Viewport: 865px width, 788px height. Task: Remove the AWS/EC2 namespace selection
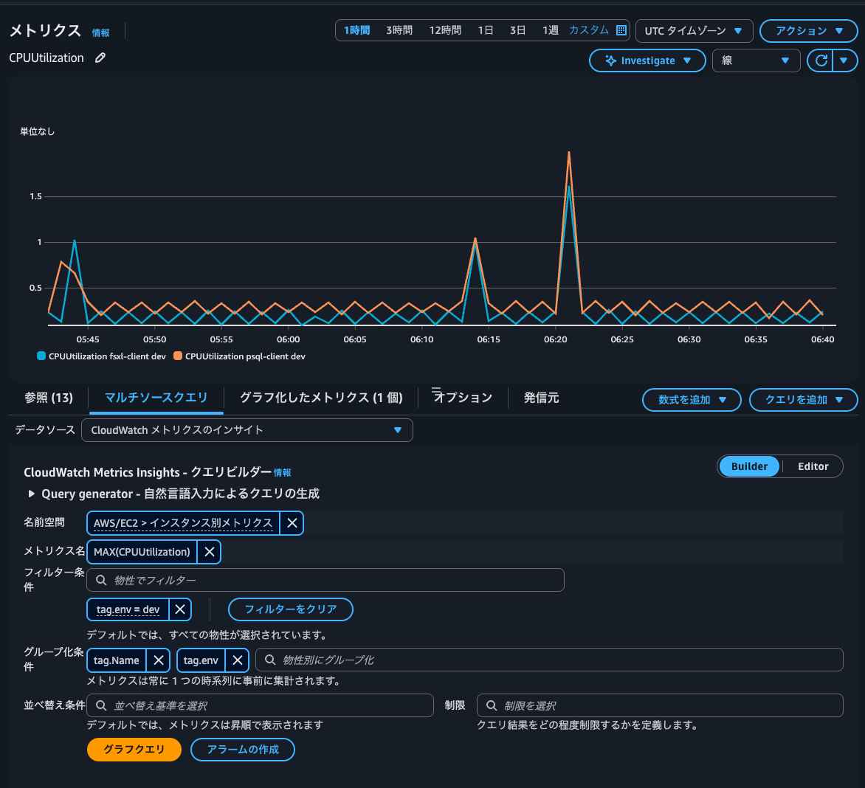(292, 523)
